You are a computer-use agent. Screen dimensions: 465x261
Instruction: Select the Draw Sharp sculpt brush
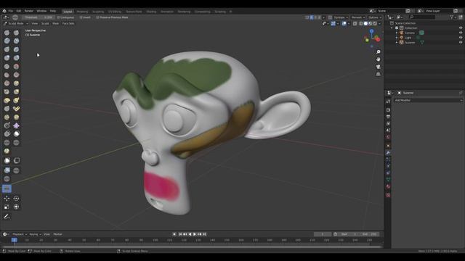[16, 33]
